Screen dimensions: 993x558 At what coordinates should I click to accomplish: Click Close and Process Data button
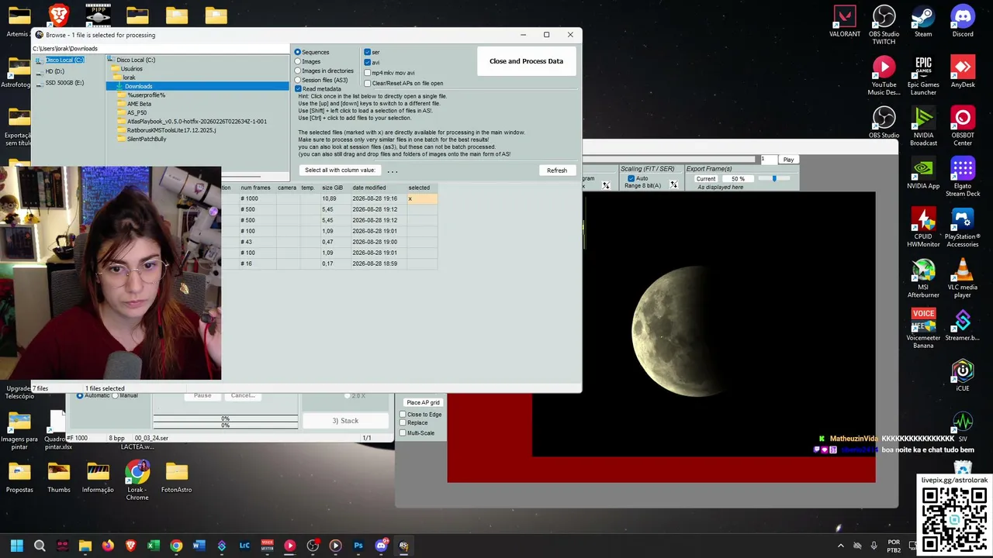click(x=526, y=61)
